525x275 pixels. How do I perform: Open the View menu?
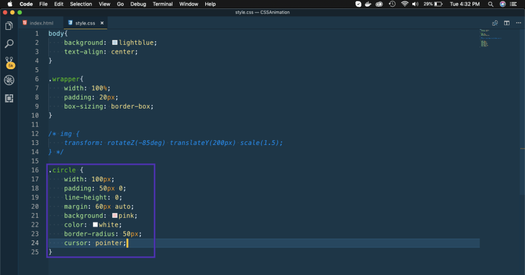click(104, 4)
